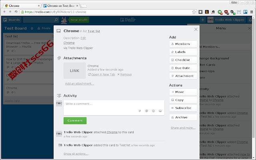Click the attach file icon in the comment box
The height and width of the screenshot is (160, 256).
pyautogui.click(x=140, y=111)
